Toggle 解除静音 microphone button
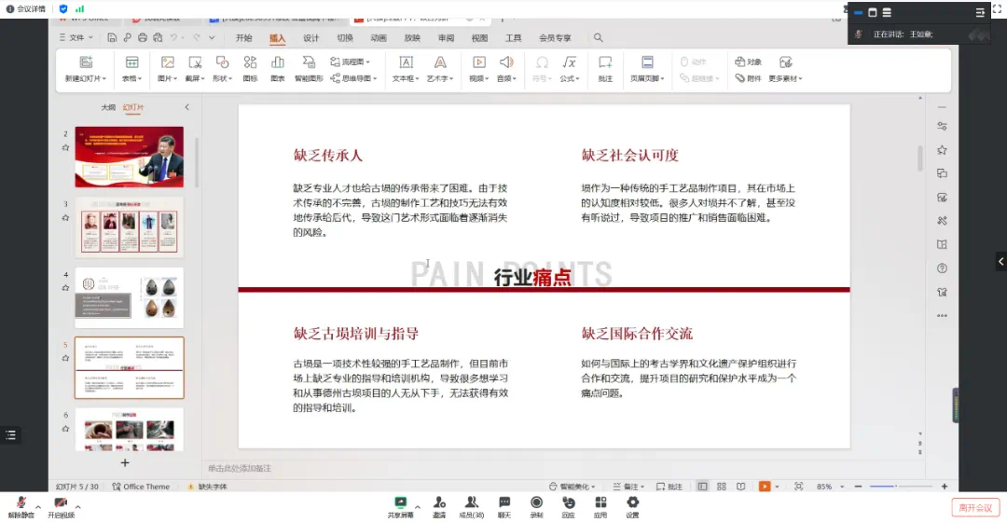 21,506
